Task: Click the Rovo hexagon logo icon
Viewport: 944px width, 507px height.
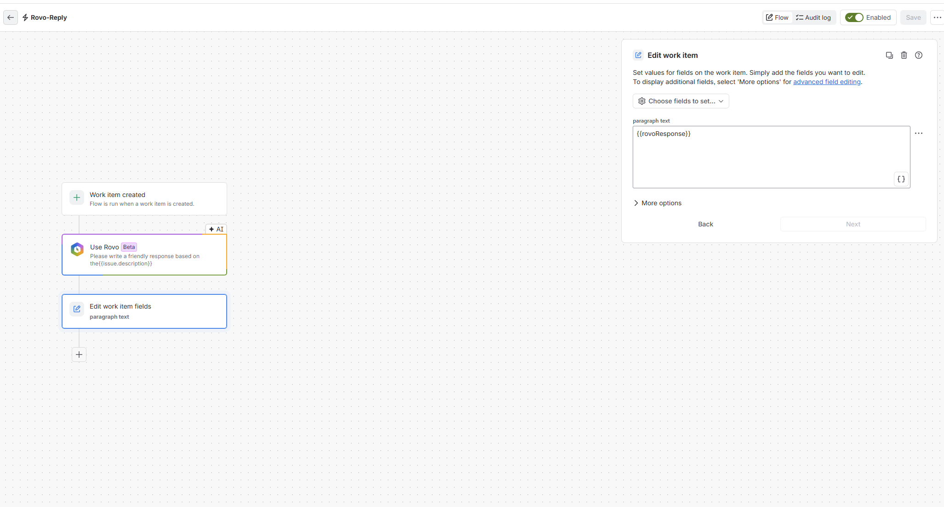Action: 77,249
